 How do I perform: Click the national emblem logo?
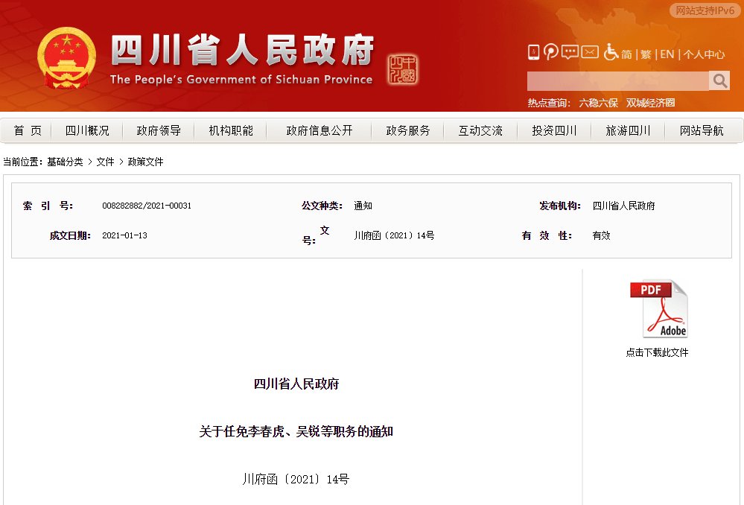(67, 58)
